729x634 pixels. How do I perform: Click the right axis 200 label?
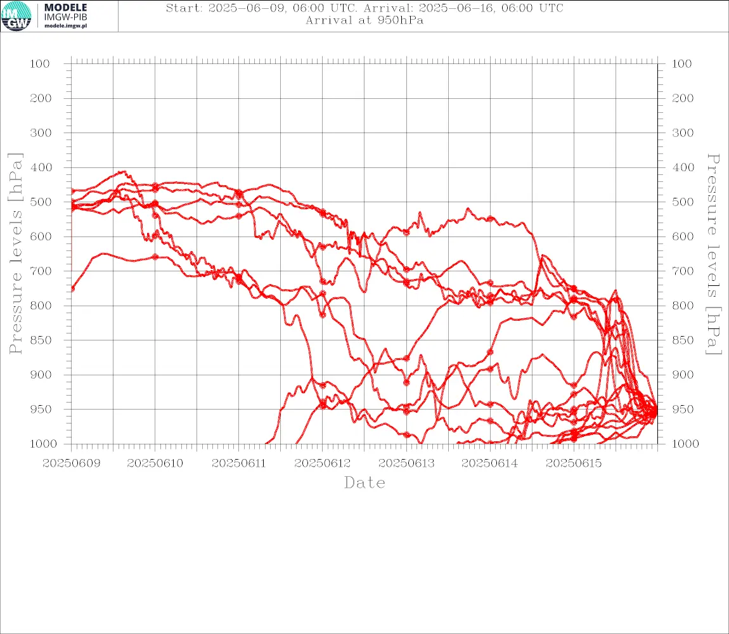(x=683, y=98)
